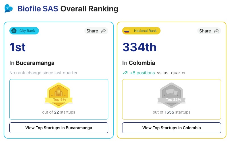
Task: Click the gray Top 22% badge
Action: point(171,95)
